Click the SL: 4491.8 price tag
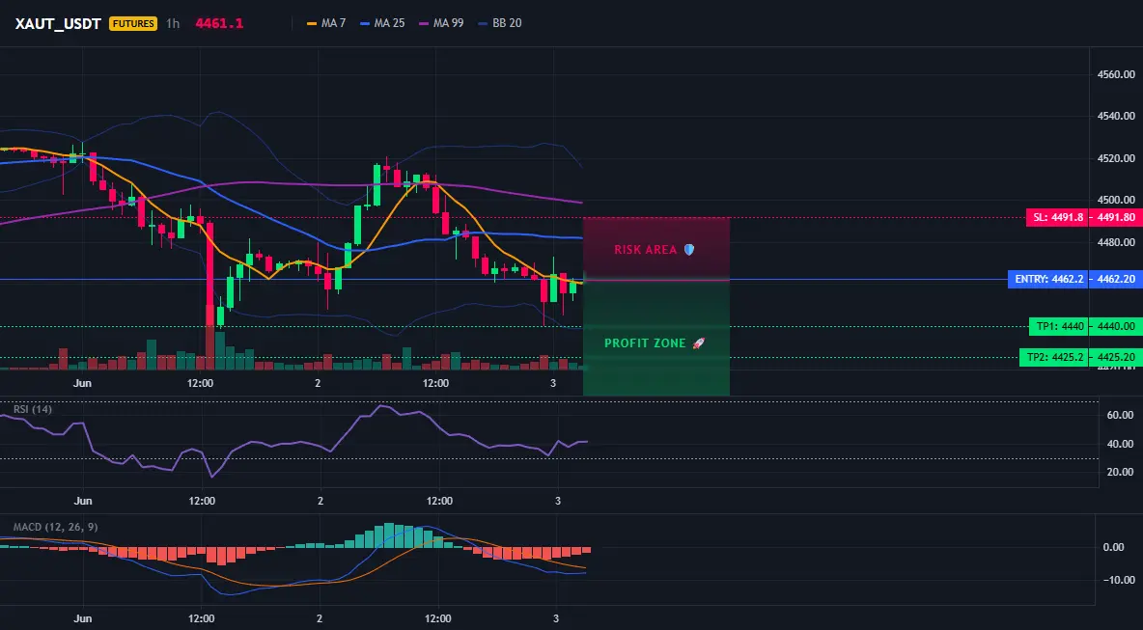 (1057, 217)
